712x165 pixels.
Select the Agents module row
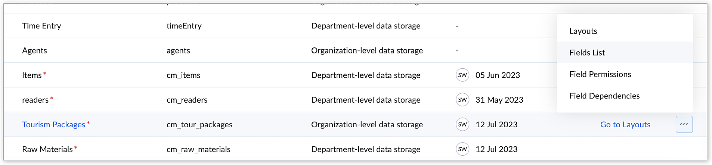34,50
